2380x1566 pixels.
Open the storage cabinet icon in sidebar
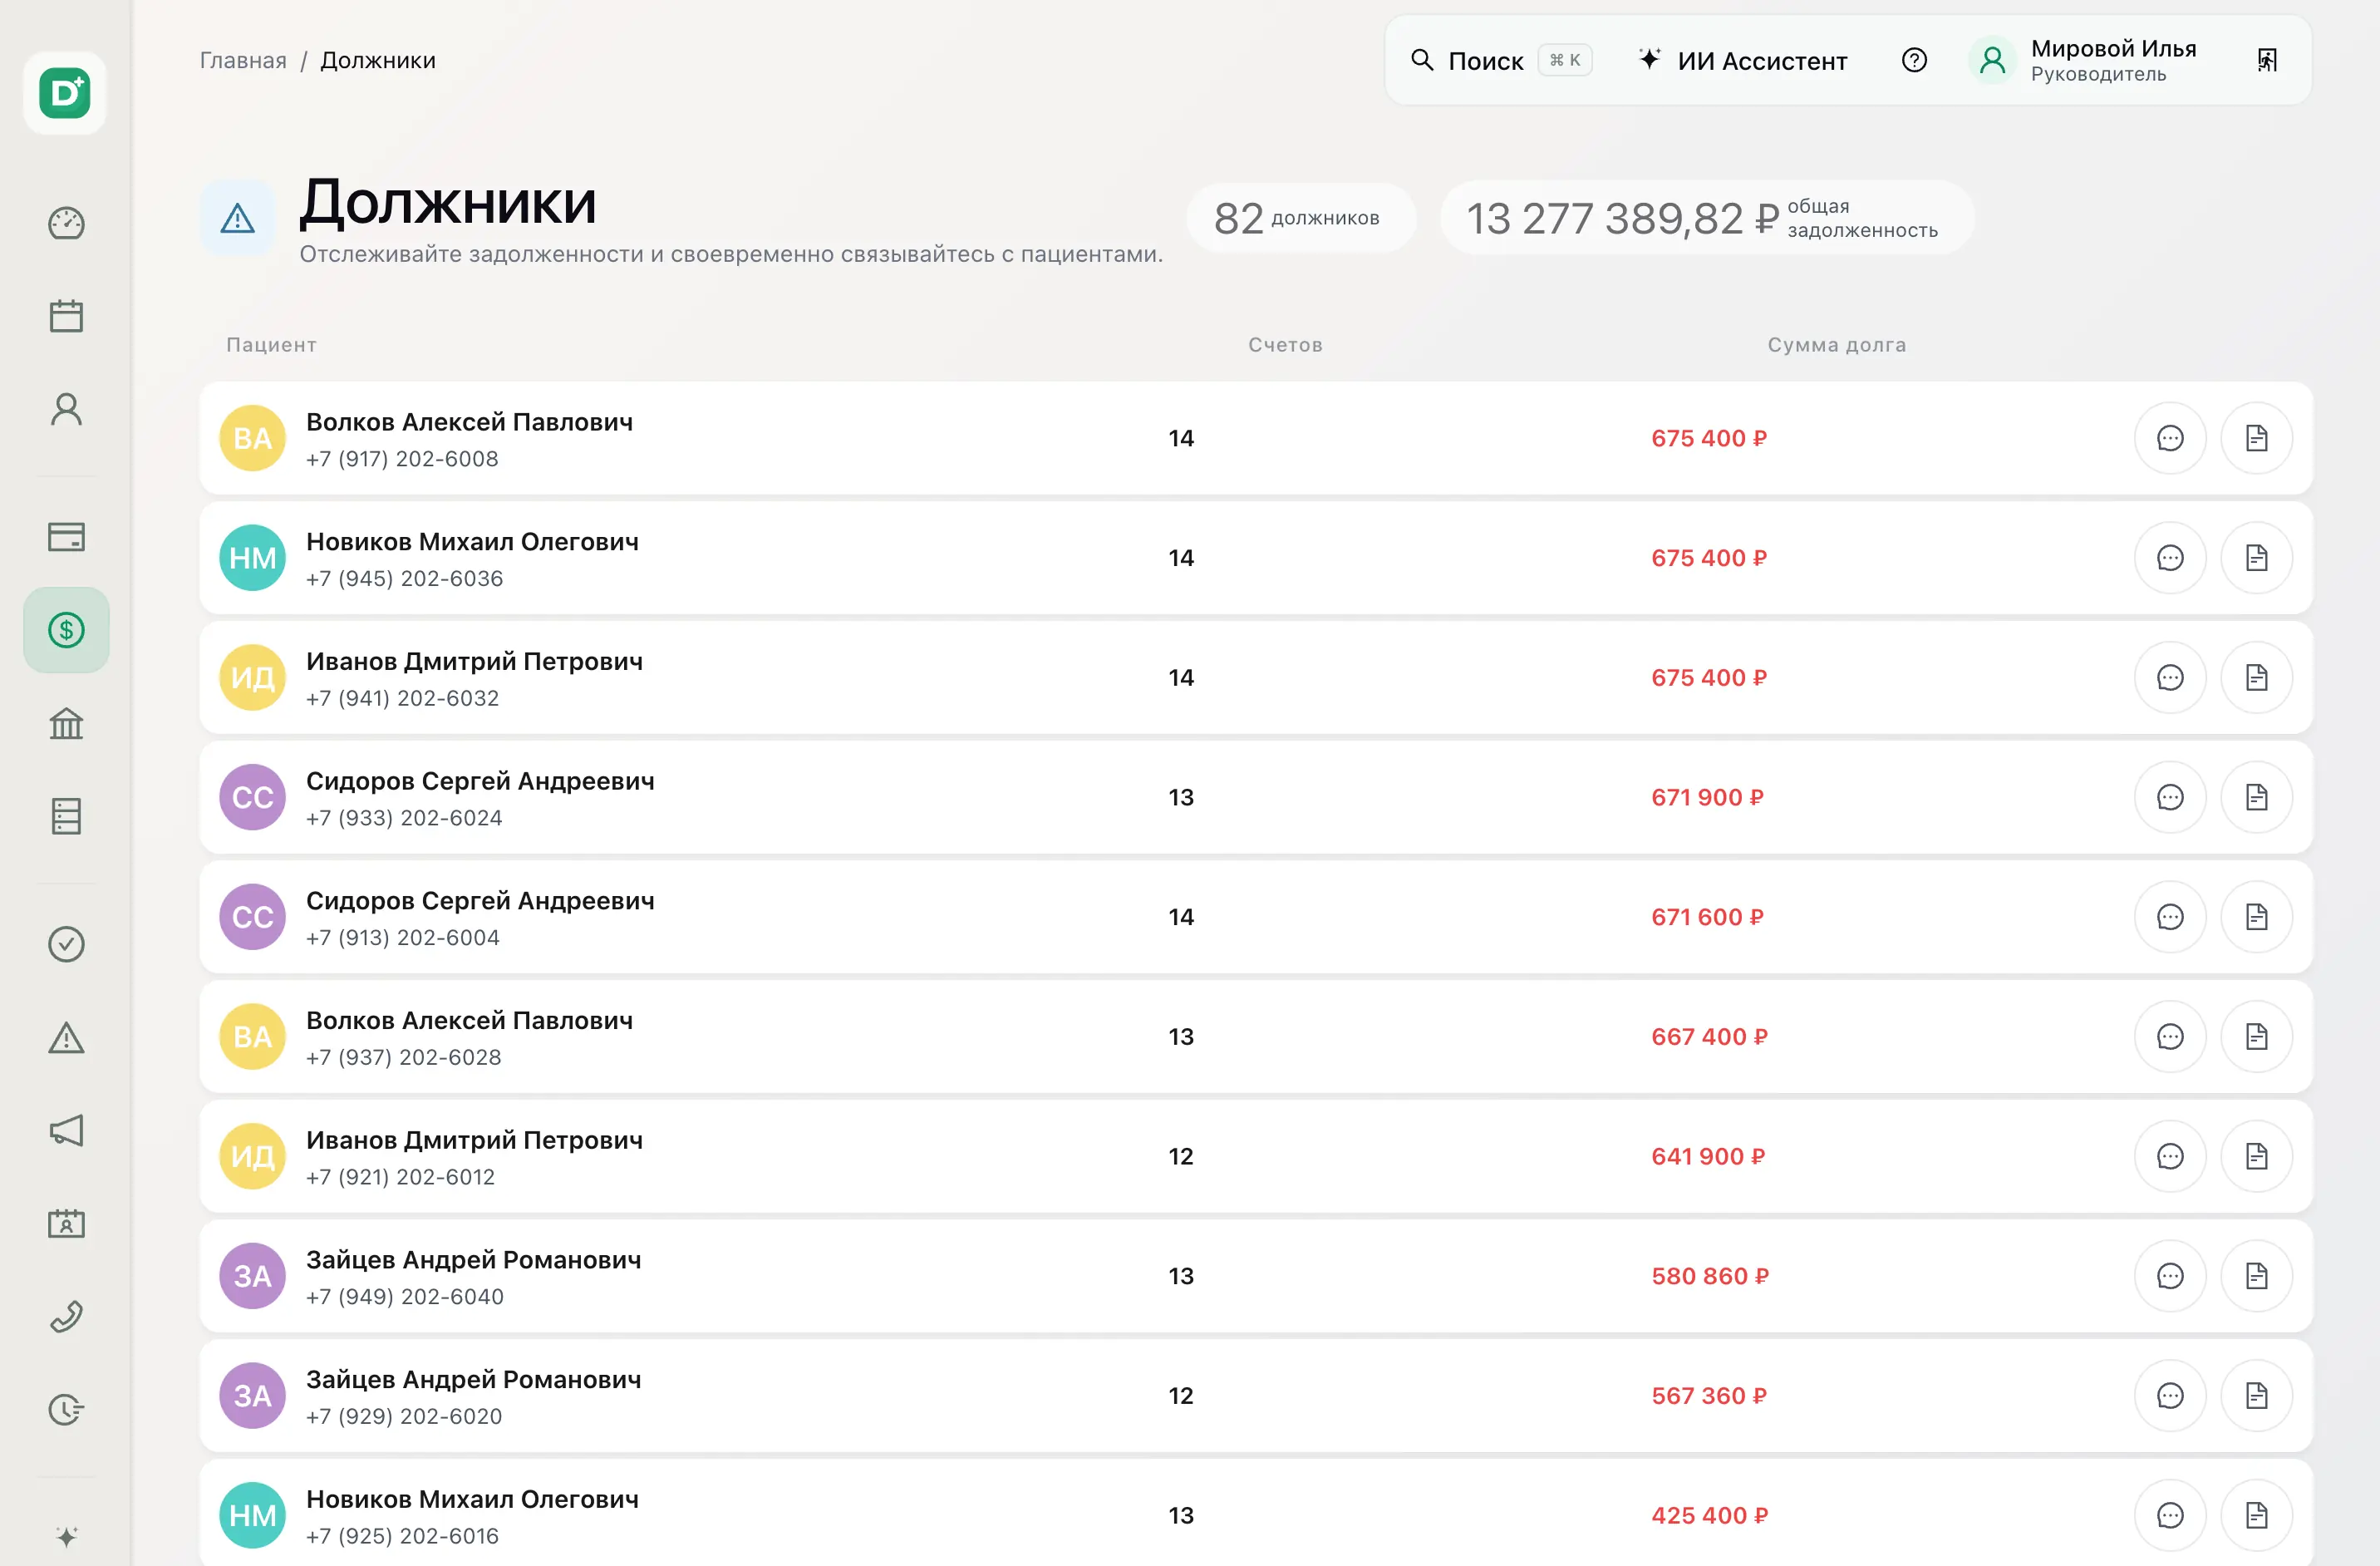[x=66, y=816]
